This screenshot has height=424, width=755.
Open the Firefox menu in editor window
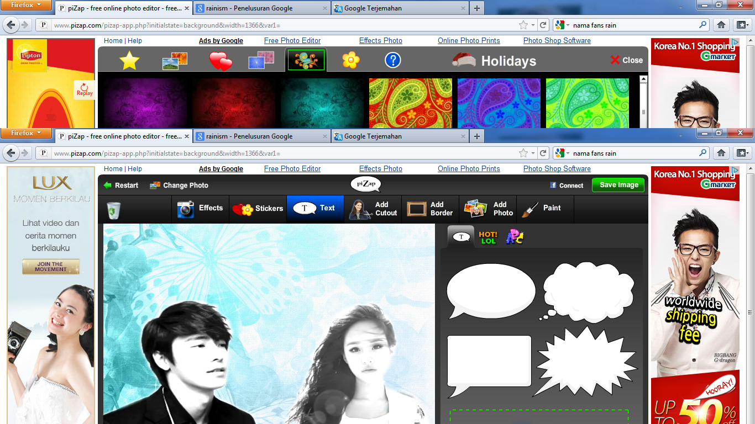(26, 133)
